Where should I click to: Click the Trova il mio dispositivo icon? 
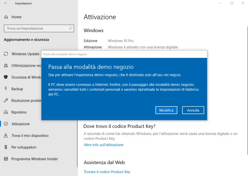6,136
